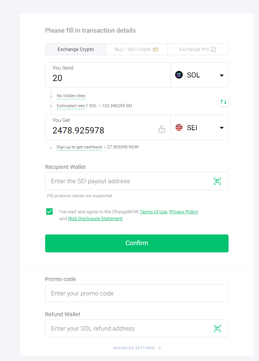Uncheck the Terms of Use agreement checkbox
The image size is (259, 361).
(x=49, y=212)
